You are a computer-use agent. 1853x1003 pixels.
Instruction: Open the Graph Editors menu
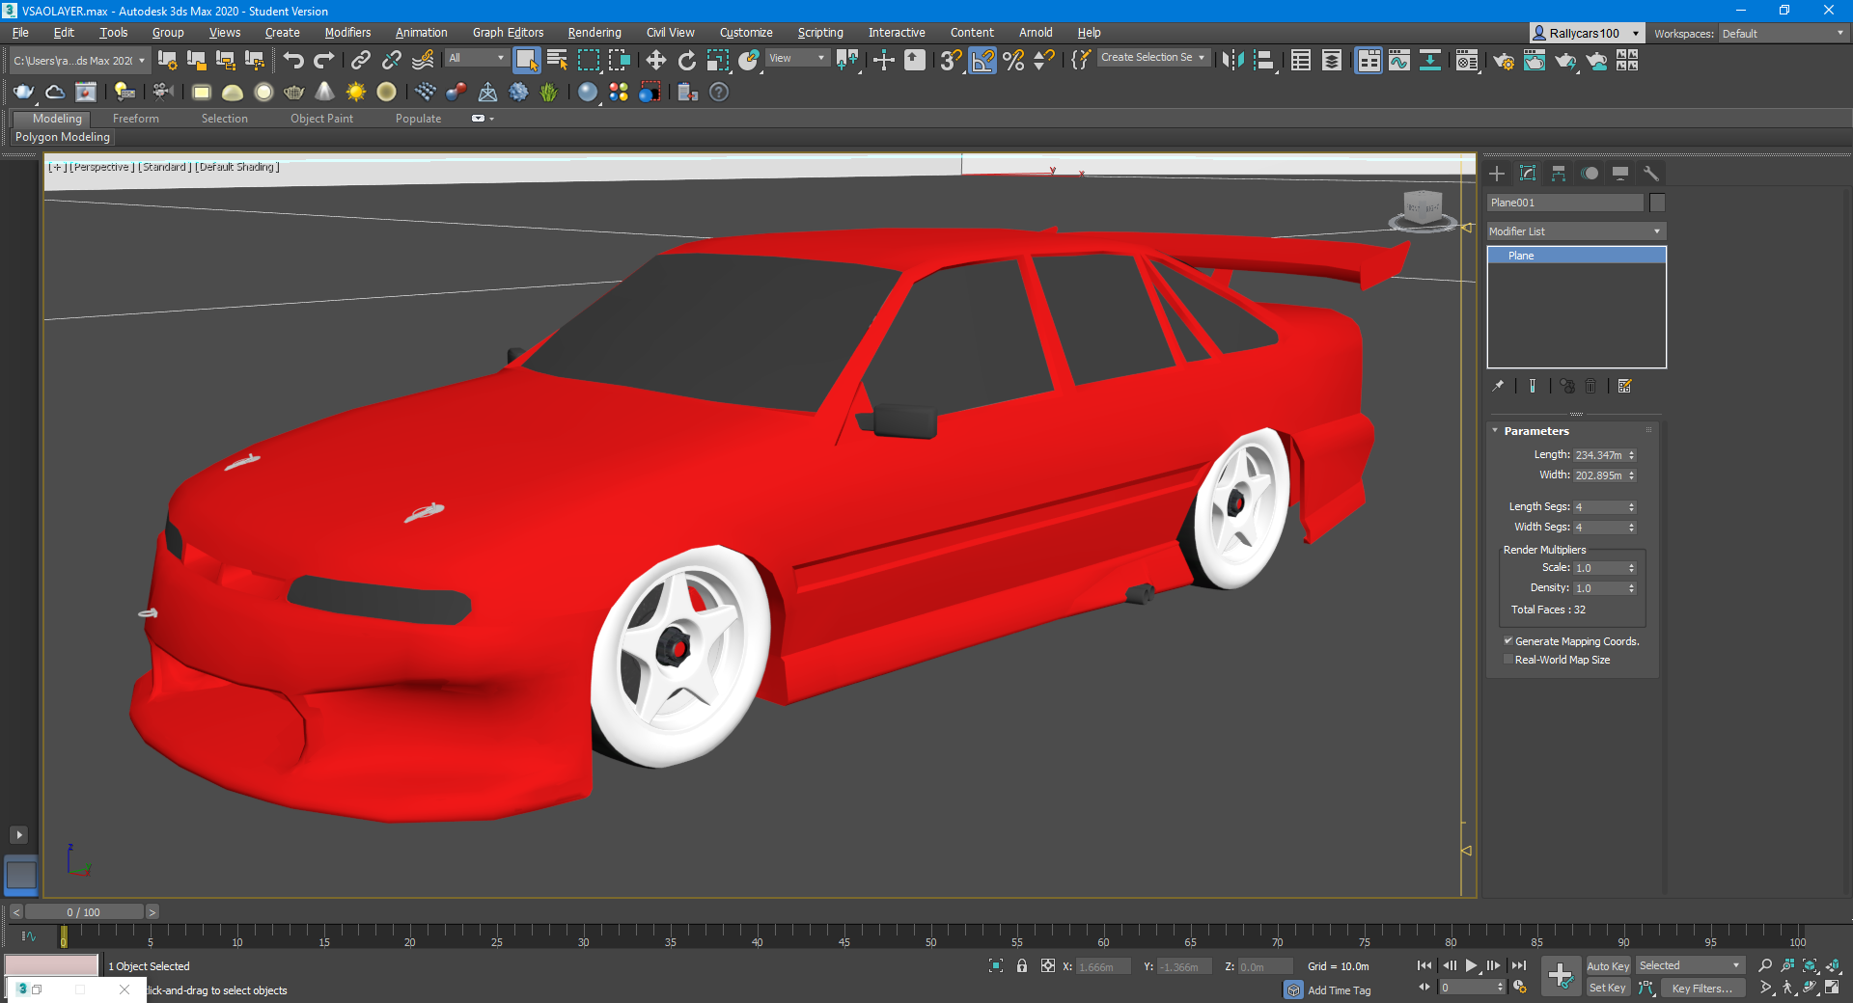pyautogui.click(x=508, y=33)
